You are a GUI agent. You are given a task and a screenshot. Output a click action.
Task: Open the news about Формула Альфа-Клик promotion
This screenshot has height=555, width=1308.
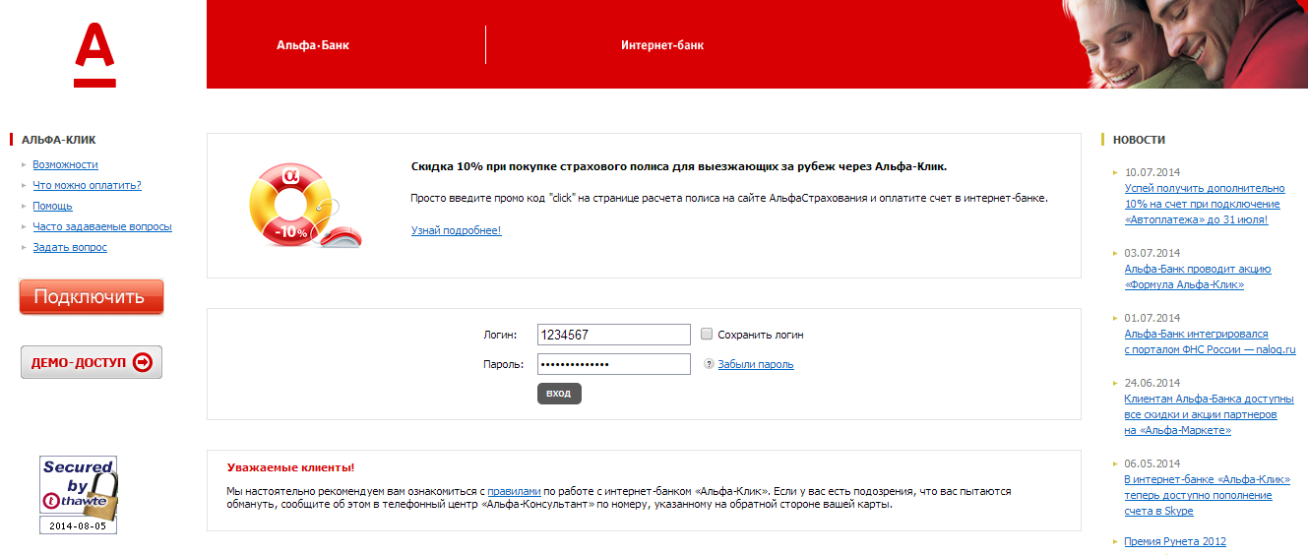pos(1198,277)
